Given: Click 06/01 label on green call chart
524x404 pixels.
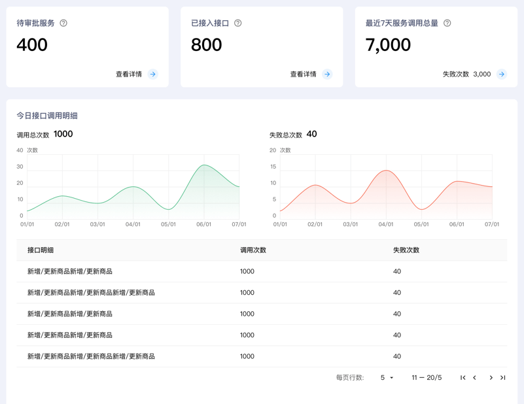Looking at the screenshot, I should (204, 224).
